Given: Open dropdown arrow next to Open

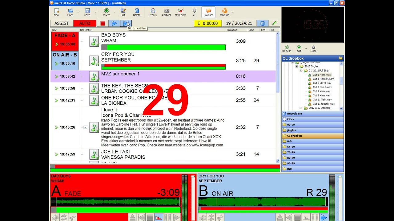Looking at the screenshot, I should point(78,12).
